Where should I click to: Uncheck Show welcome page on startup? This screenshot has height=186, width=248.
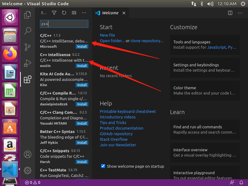coord(103,166)
